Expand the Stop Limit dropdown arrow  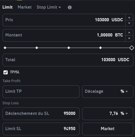(x=60, y=7)
